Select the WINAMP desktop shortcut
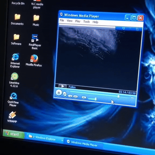Viewport: 155px width, 155px height. click(12, 117)
